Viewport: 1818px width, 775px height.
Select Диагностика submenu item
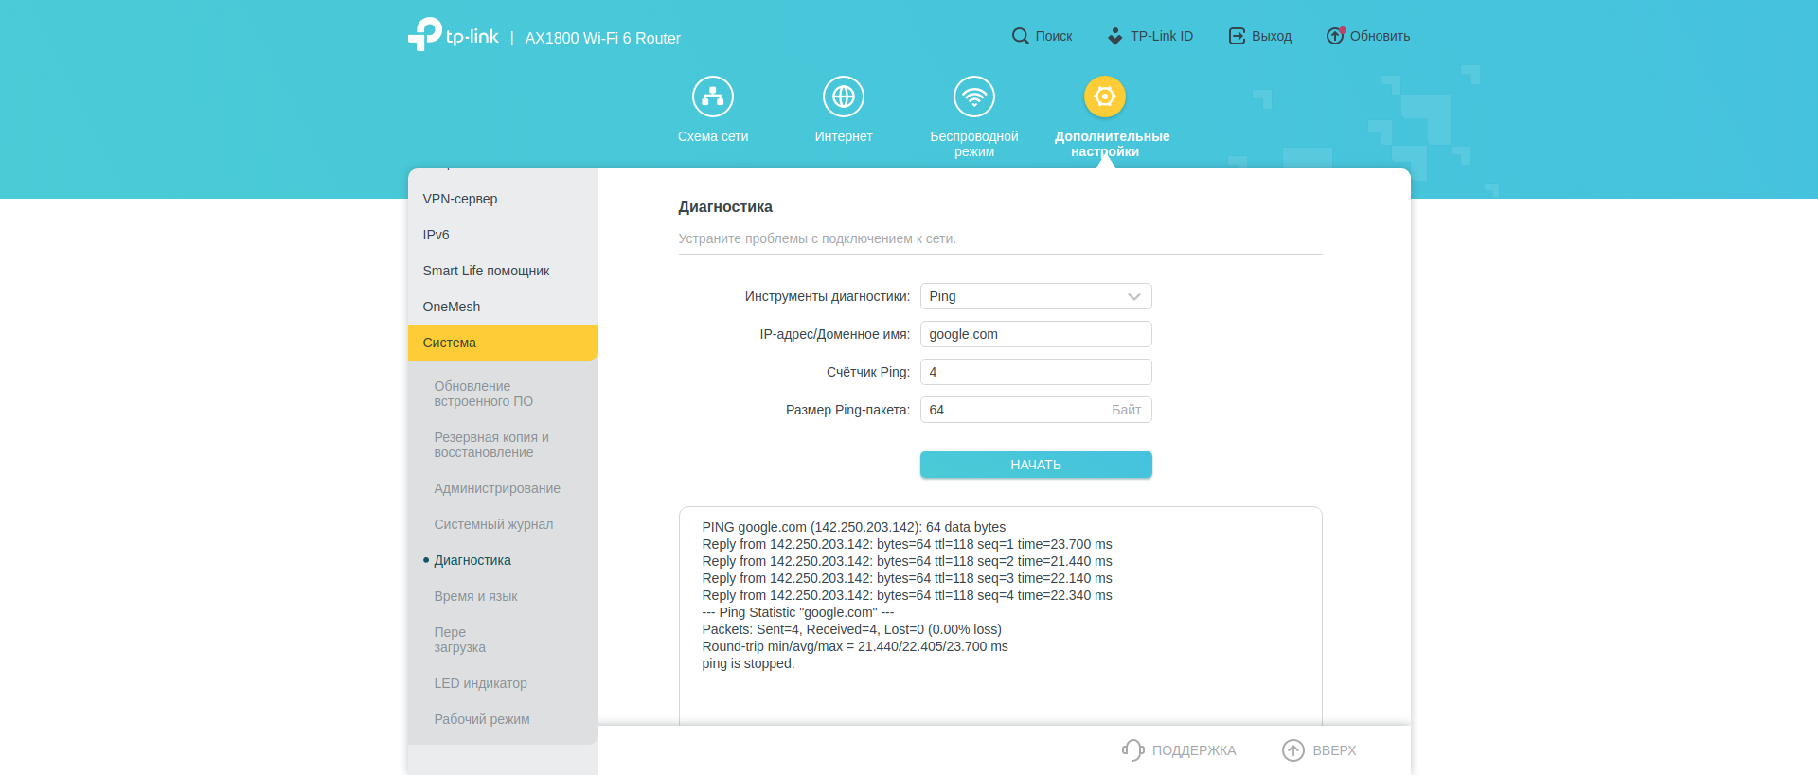tap(472, 560)
